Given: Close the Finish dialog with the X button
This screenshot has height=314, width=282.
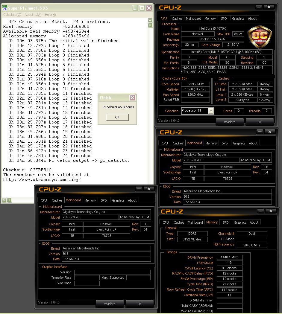Looking at the screenshot, I should 132,98.
